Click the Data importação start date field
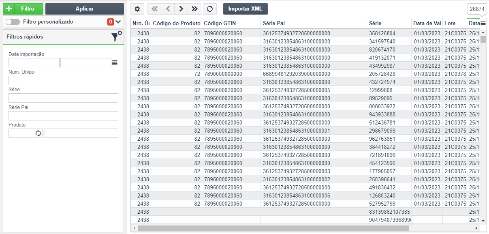489x234 pixels. (34, 62)
